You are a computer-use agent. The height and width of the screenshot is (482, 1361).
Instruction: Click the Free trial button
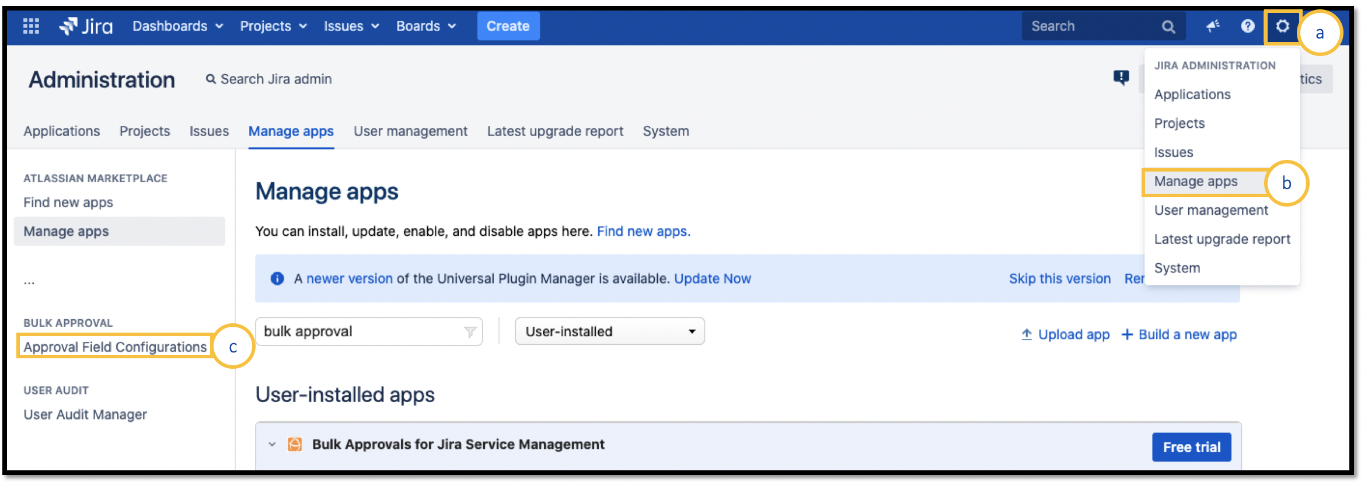pos(1191,447)
